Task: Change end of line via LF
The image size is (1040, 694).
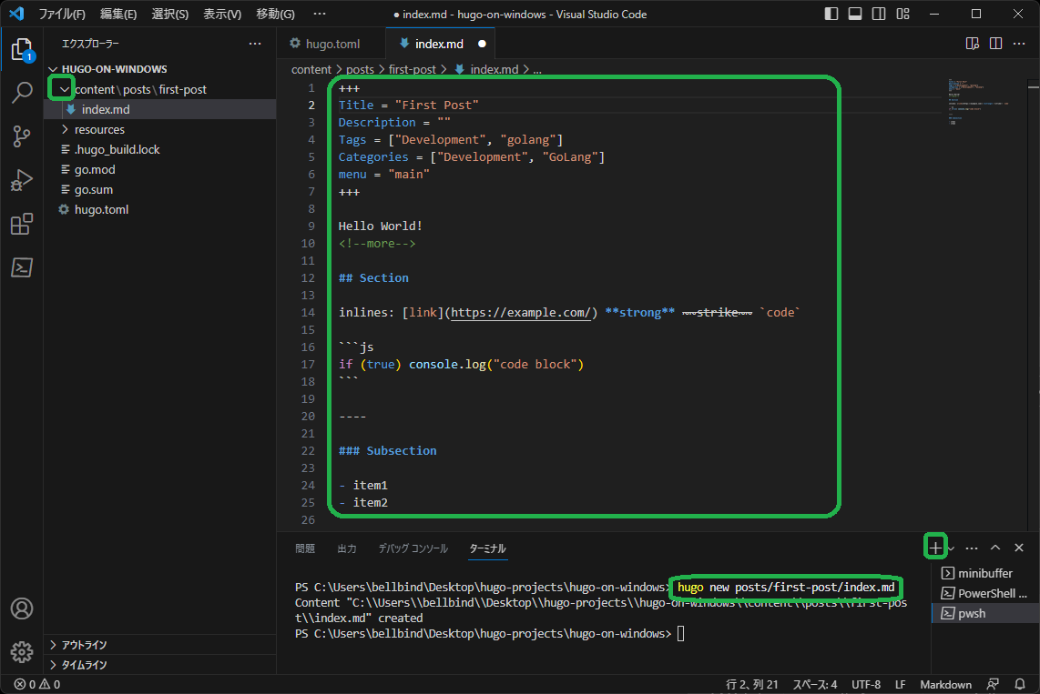Action: pos(901,685)
